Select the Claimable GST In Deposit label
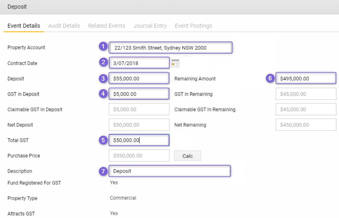Viewport: 339px width, 218px height. (35, 110)
